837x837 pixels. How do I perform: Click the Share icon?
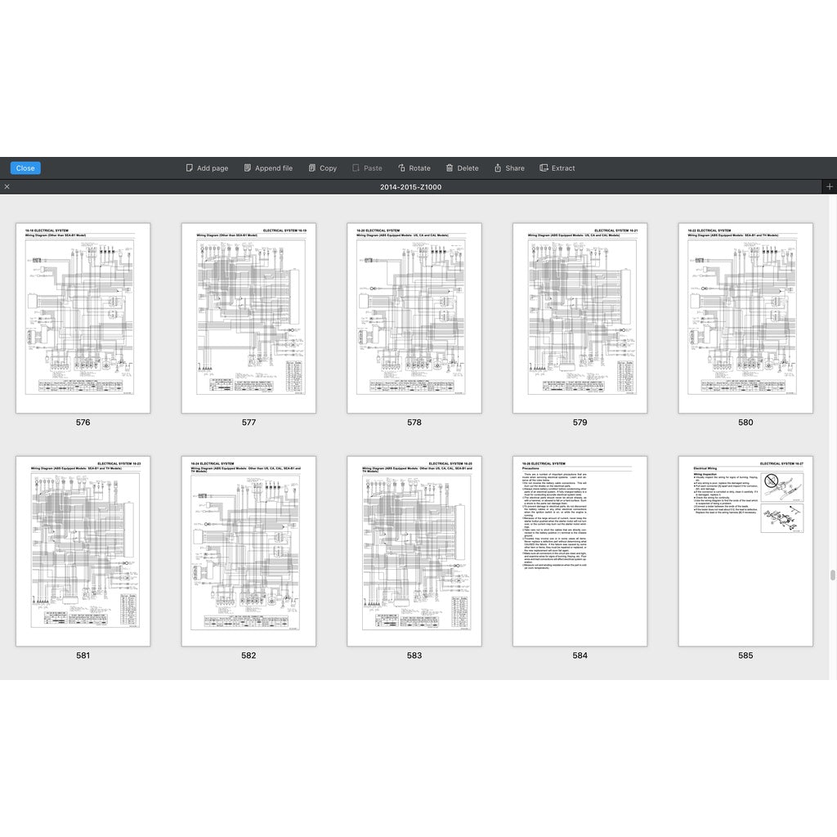(498, 168)
